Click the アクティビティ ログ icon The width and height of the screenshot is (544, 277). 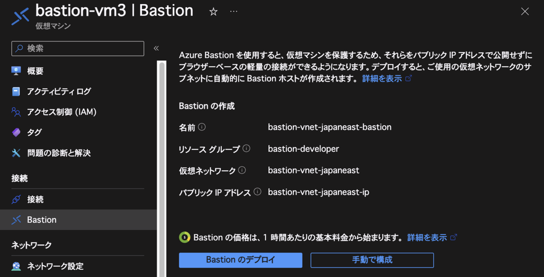click(x=16, y=91)
